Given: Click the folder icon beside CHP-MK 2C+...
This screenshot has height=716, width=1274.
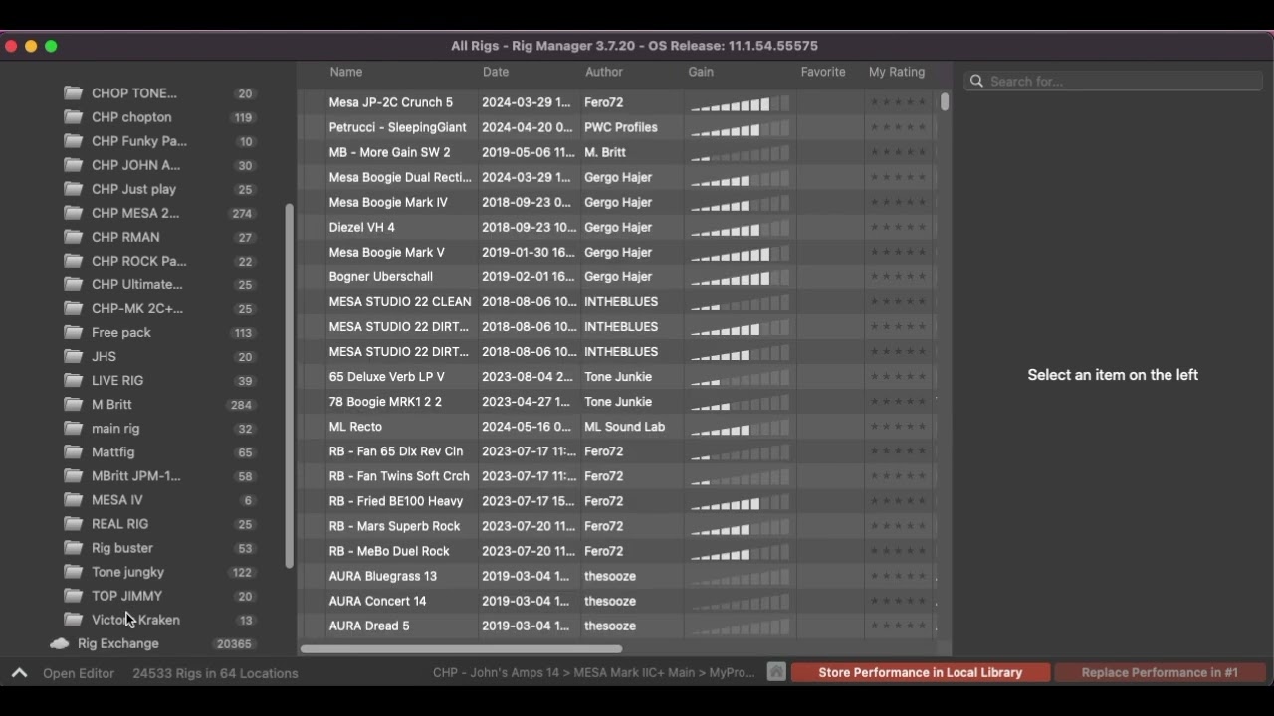Looking at the screenshot, I should [x=73, y=308].
